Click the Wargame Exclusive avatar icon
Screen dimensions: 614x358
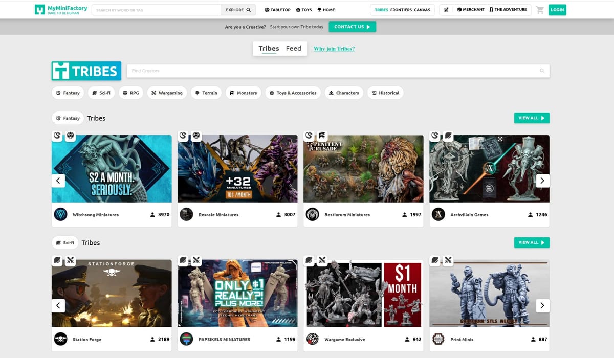312,339
